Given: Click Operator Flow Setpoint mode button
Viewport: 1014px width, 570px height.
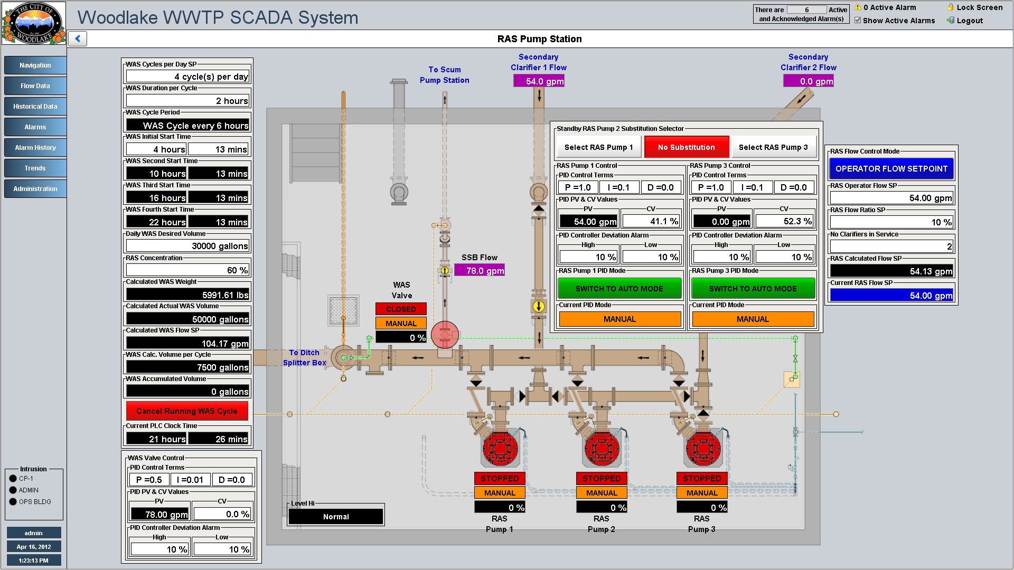Looking at the screenshot, I should (891, 169).
